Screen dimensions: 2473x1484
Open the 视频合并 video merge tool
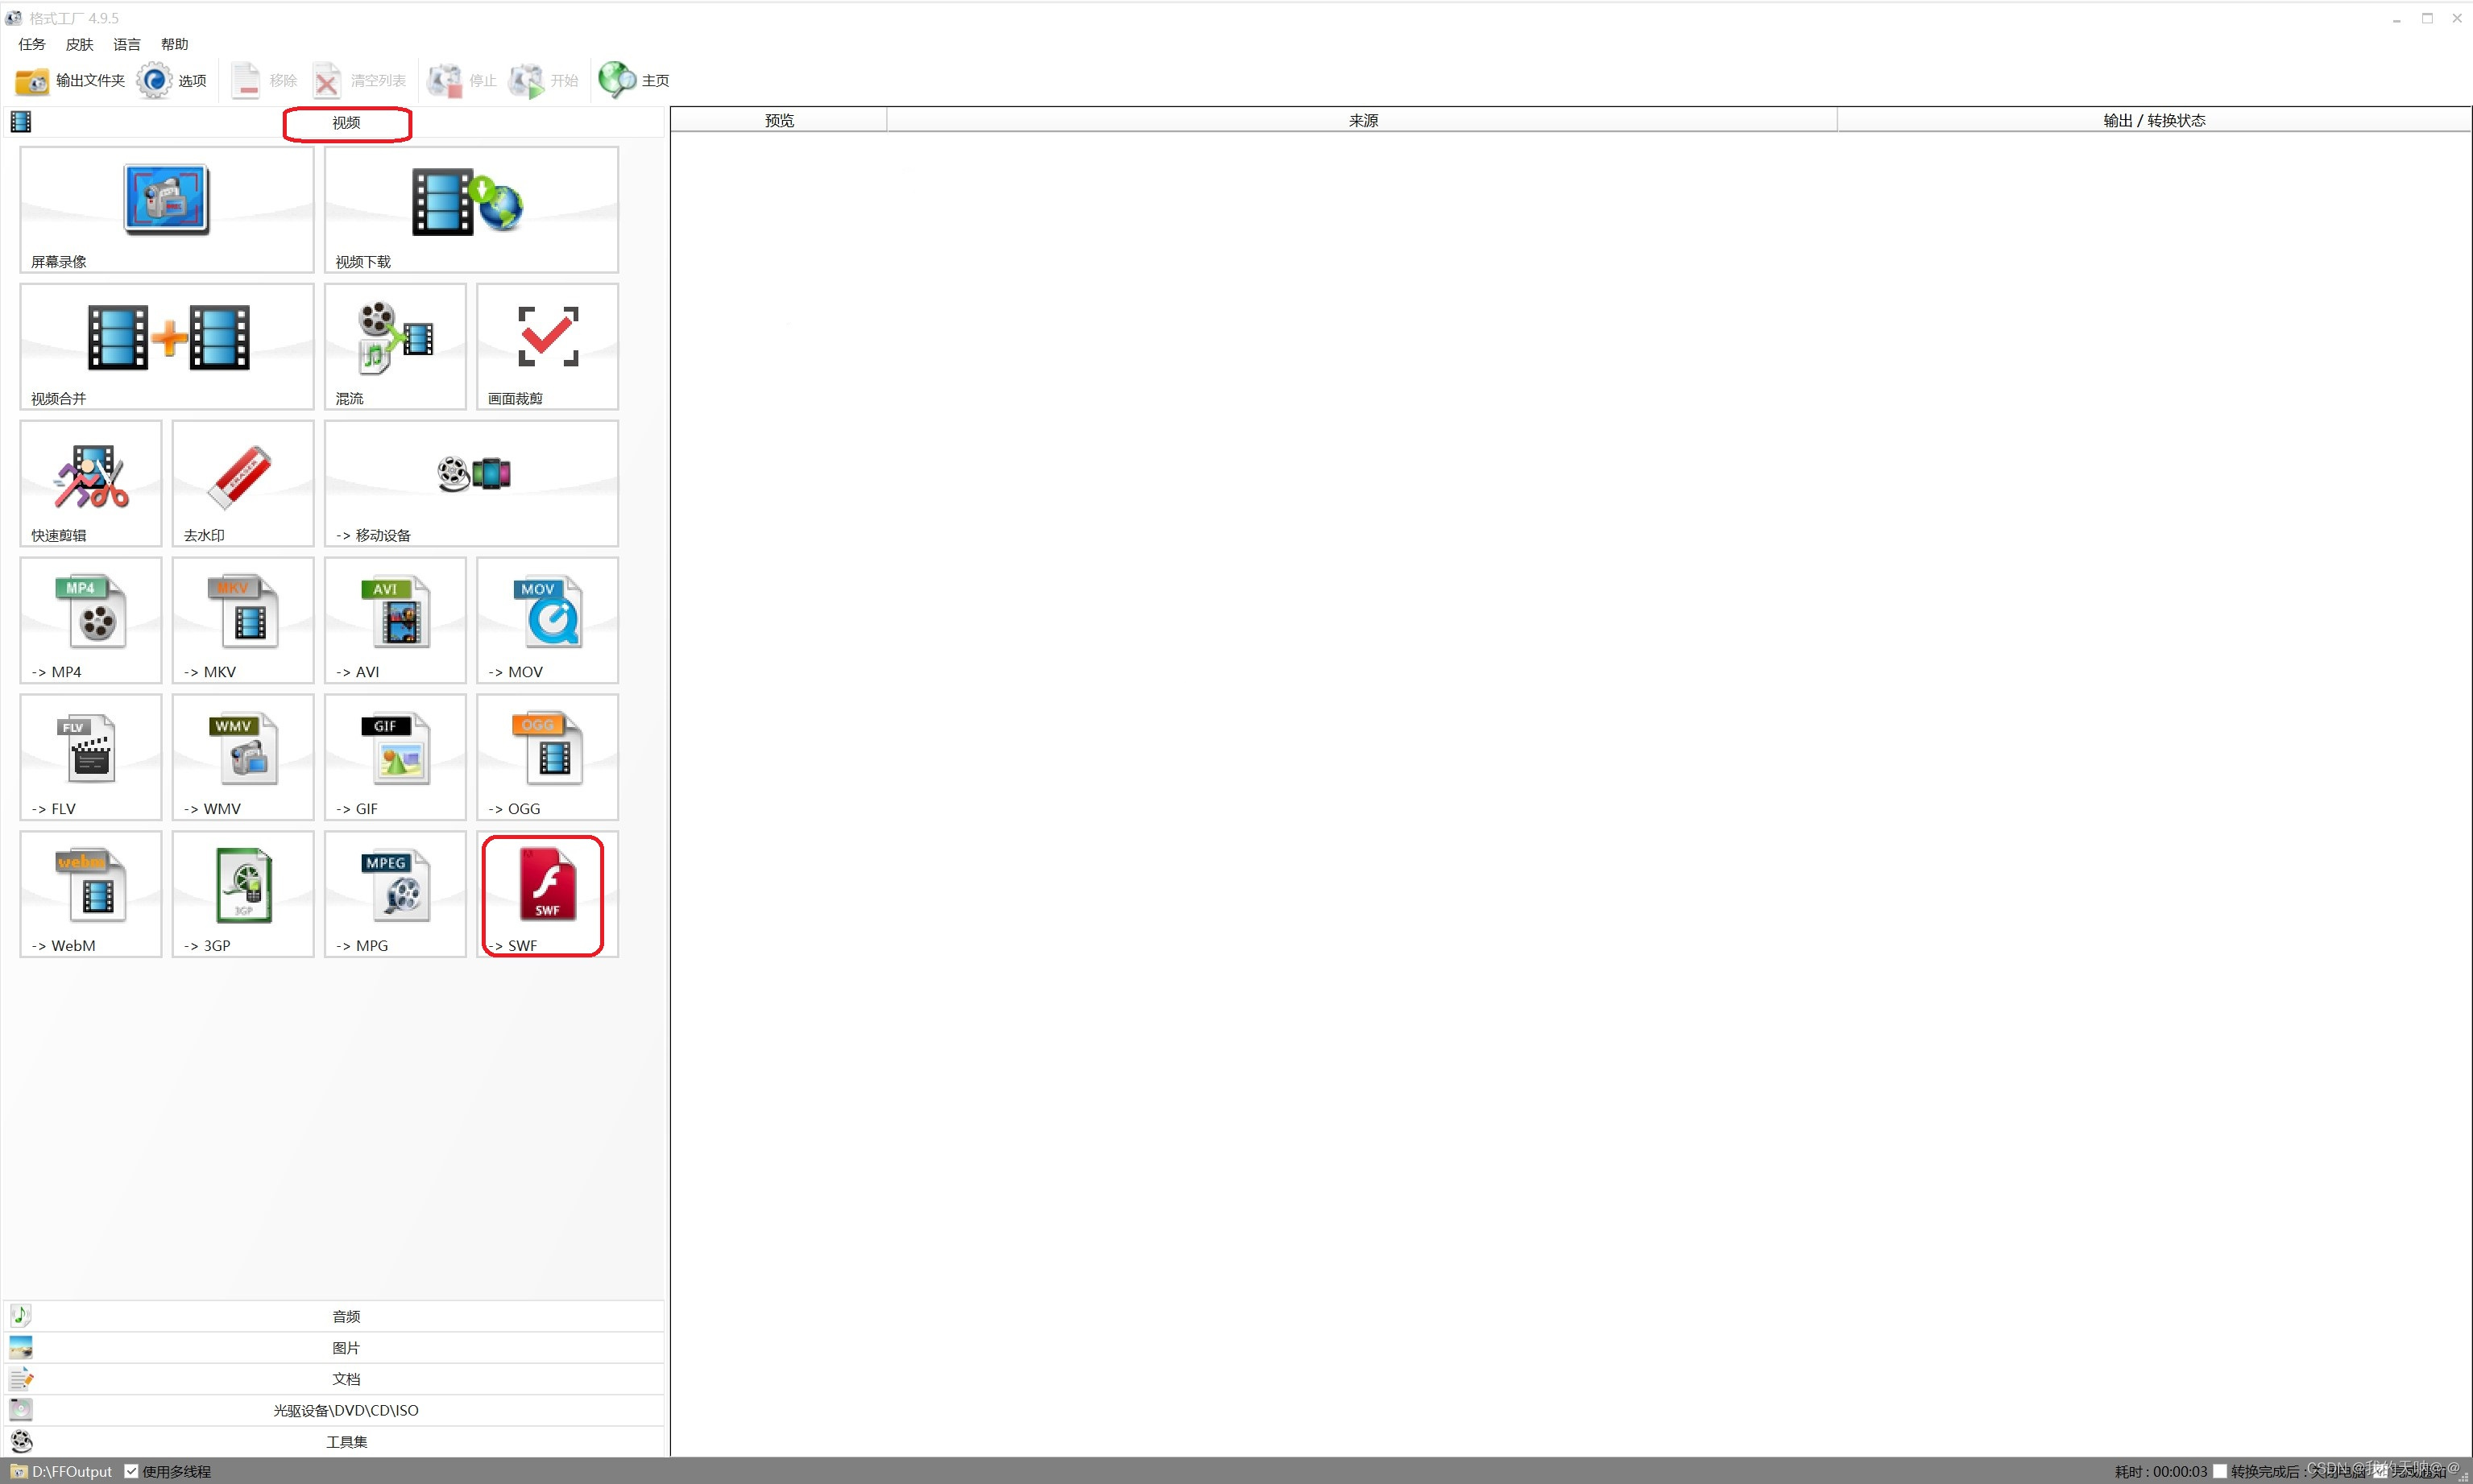(166, 345)
